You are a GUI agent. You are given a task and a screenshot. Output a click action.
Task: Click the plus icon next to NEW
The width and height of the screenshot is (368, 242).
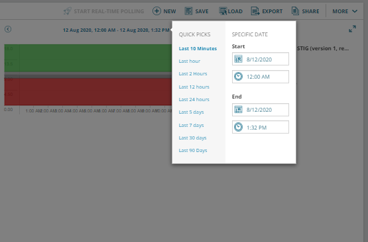tap(156, 11)
